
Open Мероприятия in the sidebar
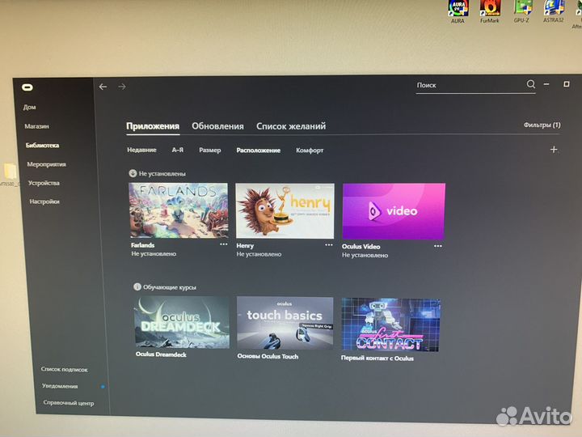(x=46, y=164)
